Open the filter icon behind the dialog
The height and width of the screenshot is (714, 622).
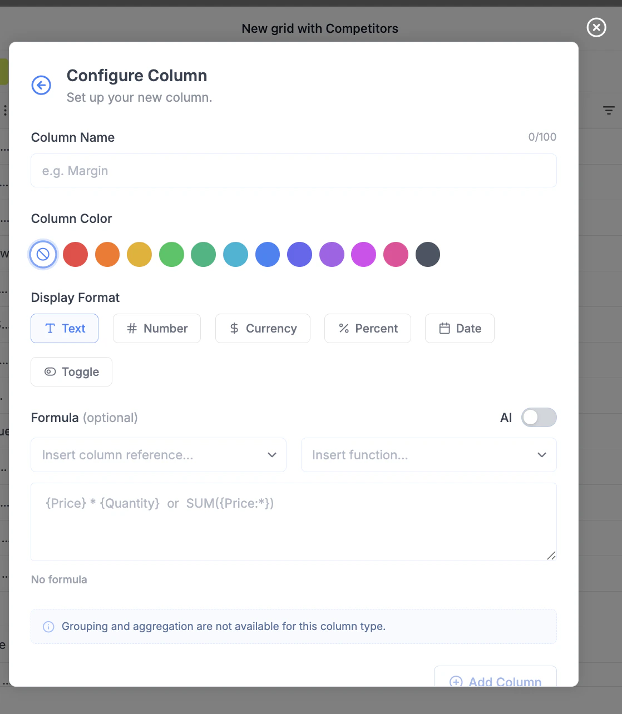tap(609, 110)
